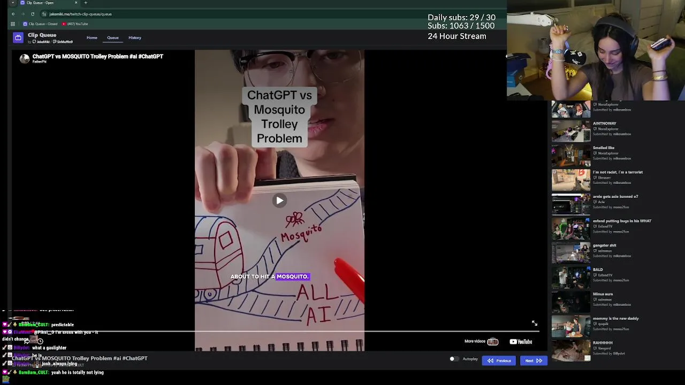685x385 pixels.
Task: Open JakeMiki's creator link
Action: [41, 42]
